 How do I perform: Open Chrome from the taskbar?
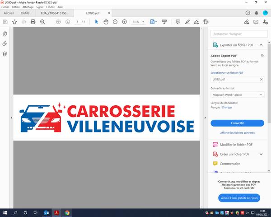[67, 212]
